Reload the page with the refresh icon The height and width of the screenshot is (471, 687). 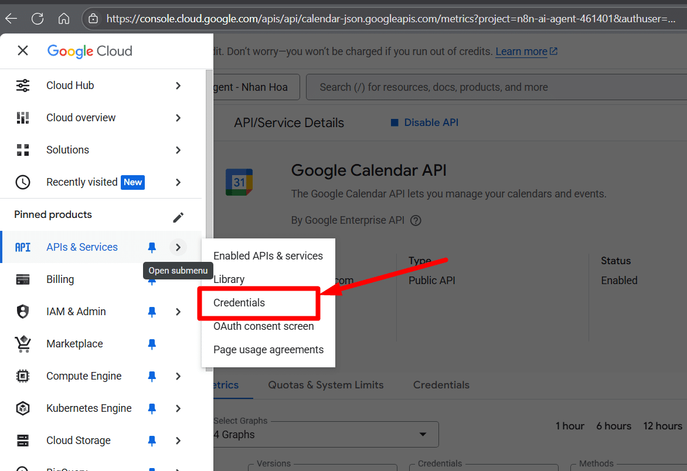[x=38, y=18]
